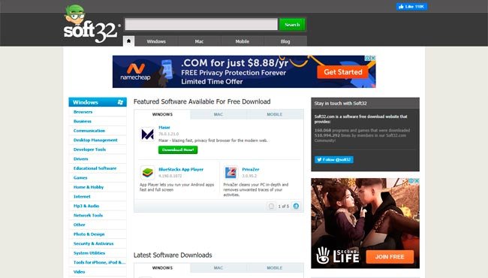Open the Communication category
Viewport: 488px width, 278px height.
tap(89, 131)
